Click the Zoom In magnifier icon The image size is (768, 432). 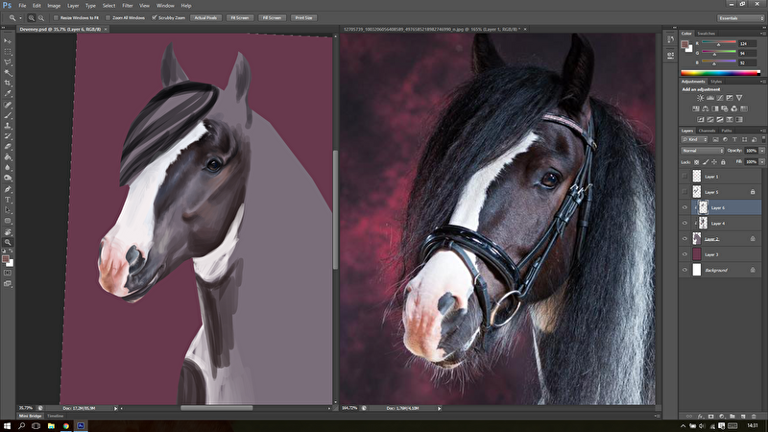click(32, 17)
